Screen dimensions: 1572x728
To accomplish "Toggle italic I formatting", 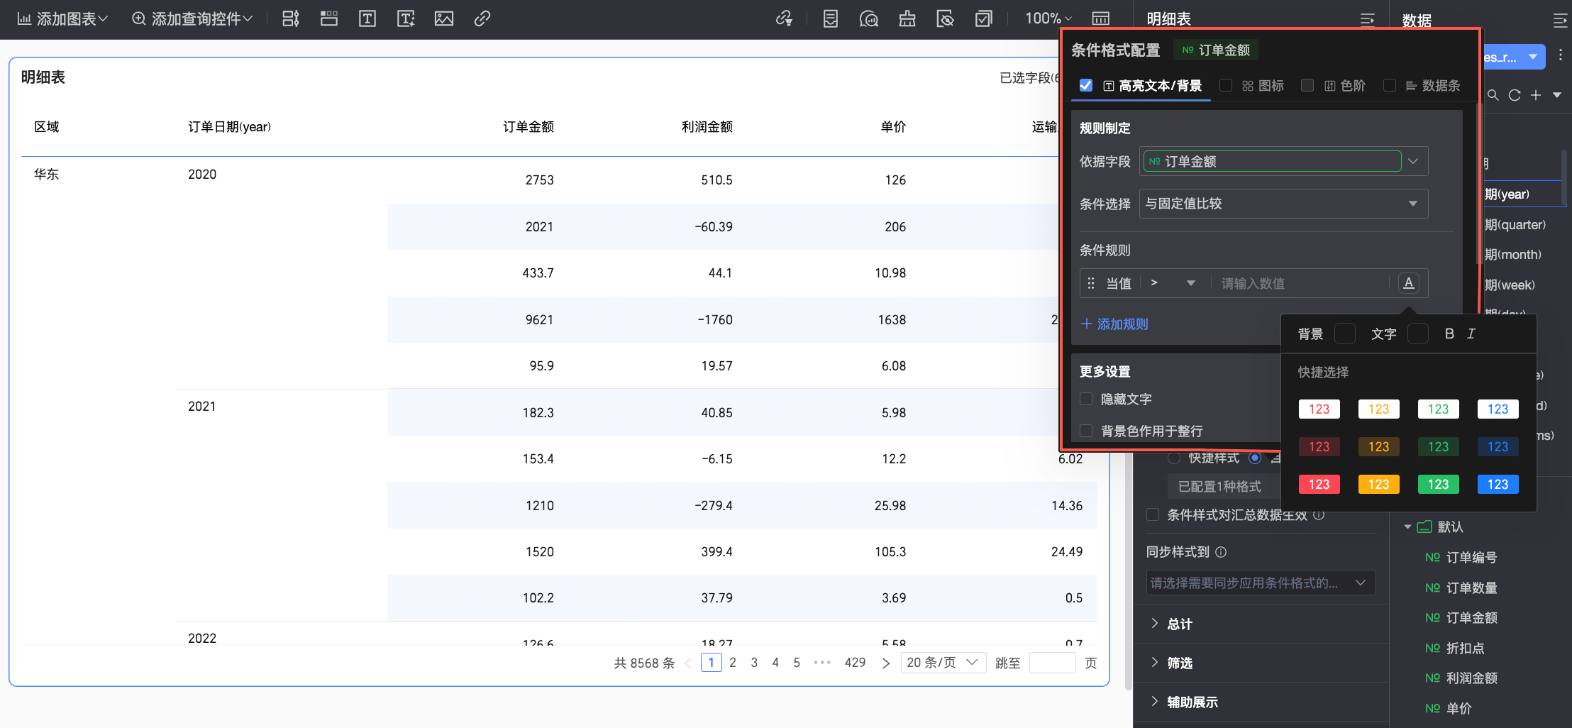I will pos(1471,333).
